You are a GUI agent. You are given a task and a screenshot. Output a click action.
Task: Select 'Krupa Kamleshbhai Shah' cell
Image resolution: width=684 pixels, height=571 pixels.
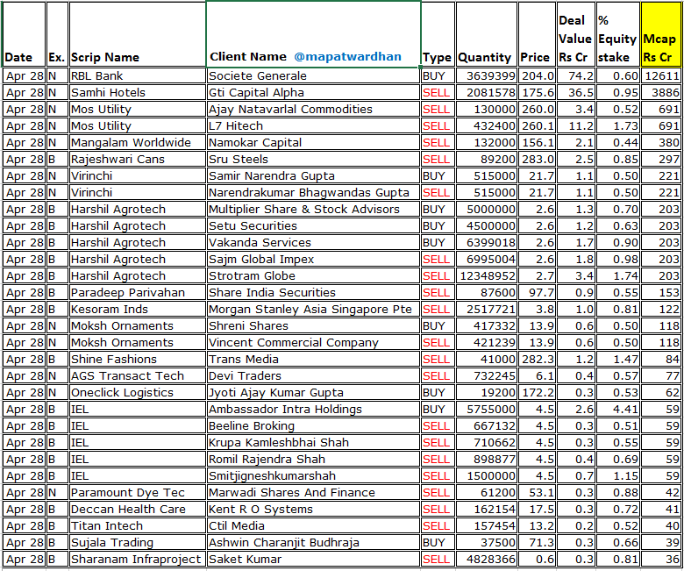(x=313, y=442)
